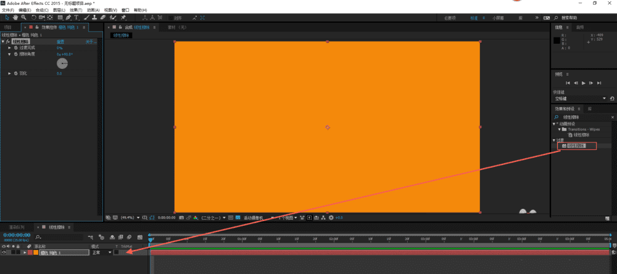Select the Puppet Pin tool
The image size is (617, 274).
[123, 18]
